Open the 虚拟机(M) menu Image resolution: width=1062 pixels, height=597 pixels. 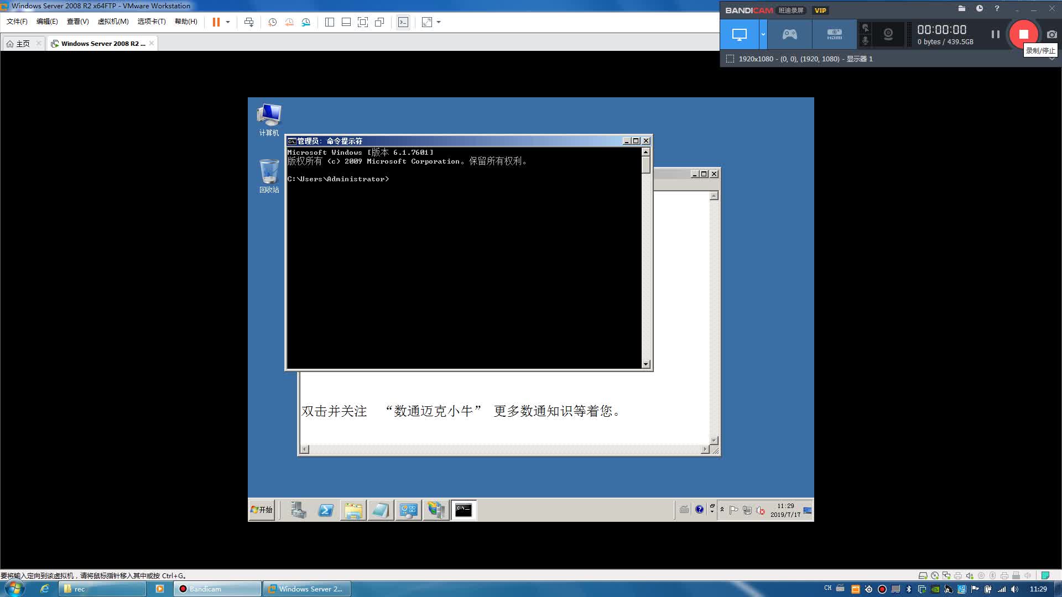113,22
